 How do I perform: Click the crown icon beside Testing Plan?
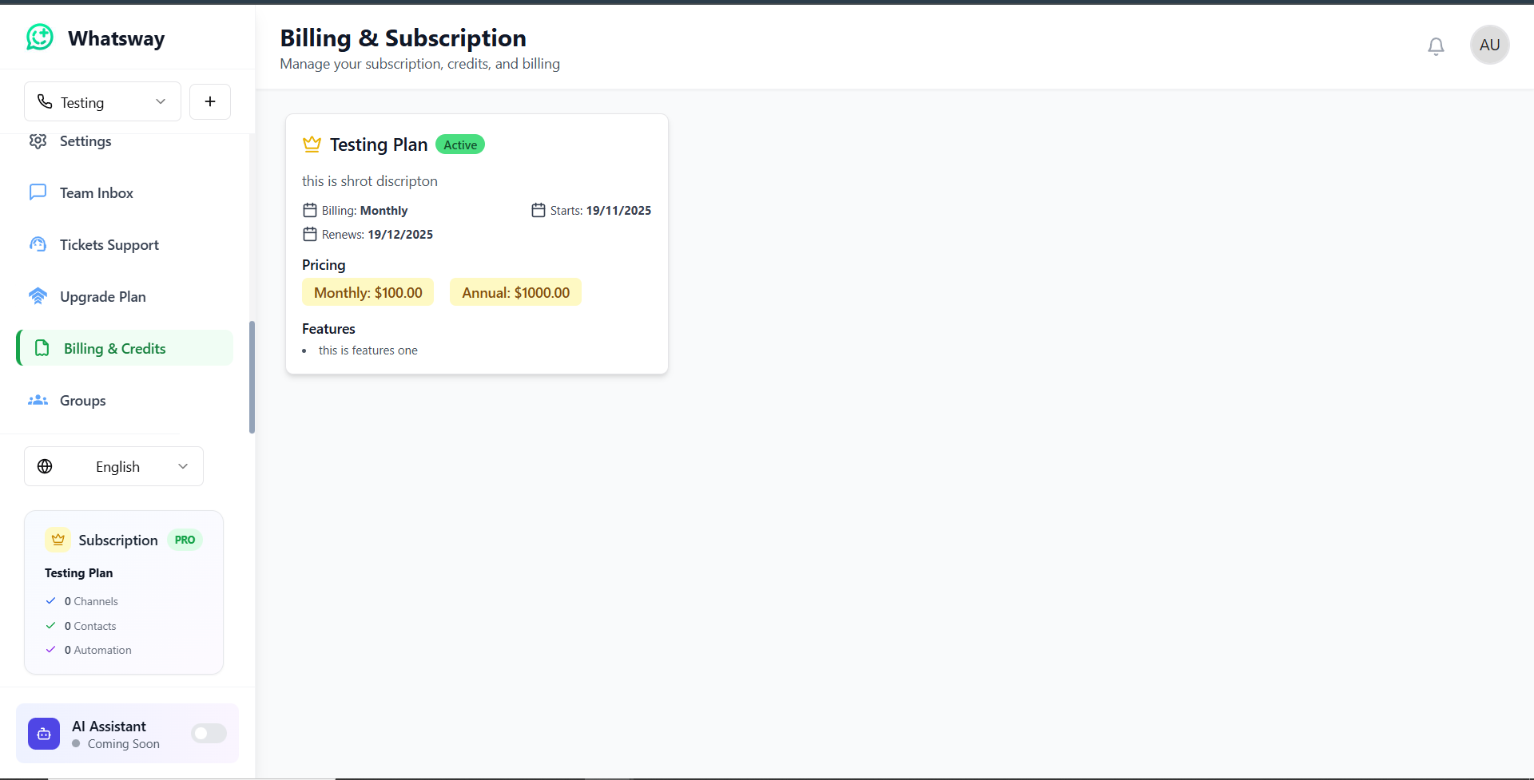(x=312, y=145)
